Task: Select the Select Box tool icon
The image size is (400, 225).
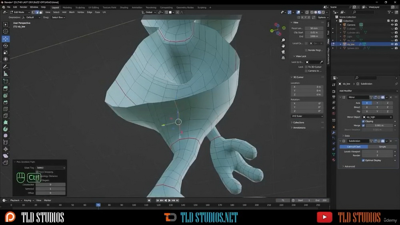Action: click(5, 24)
